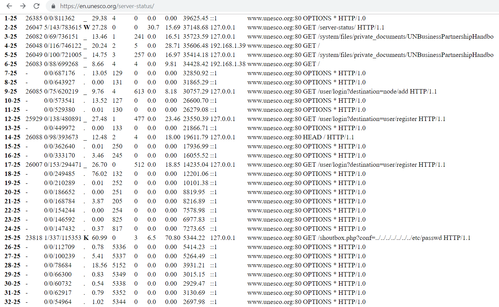Click value 3931.21 in row 28-25
The height and width of the screenshot is (307, 499).
tap(194, 265)
